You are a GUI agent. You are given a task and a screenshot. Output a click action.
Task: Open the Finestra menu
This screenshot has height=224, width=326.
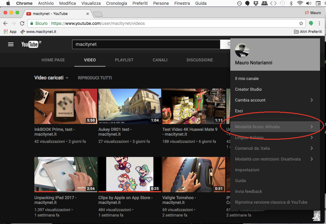[182, 3]
